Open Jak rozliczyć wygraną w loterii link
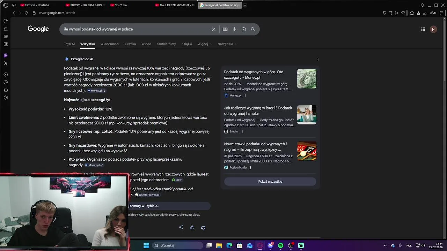The height and width of the screenshot is (251, 447). pos(258,111)
